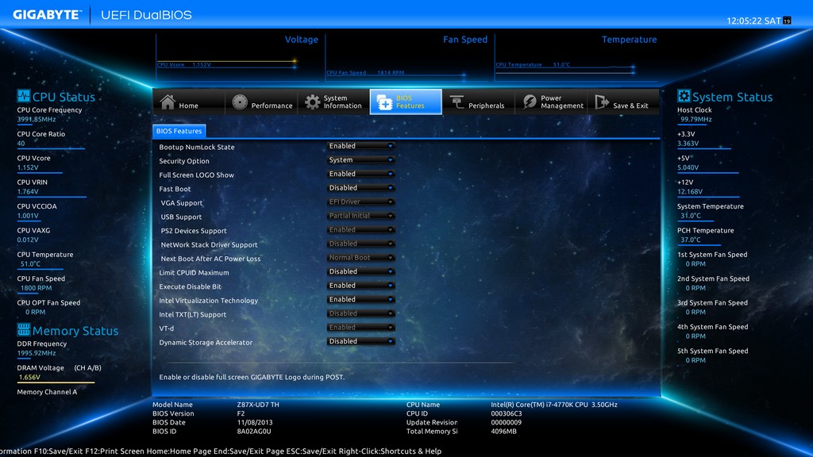The image size is (813, 457).
Task: Click the BIOS Date value 11/08/2013
Action: 255,422
